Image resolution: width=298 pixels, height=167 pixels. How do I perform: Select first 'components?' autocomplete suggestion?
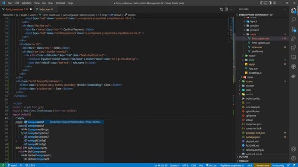(x=64, y=122)
